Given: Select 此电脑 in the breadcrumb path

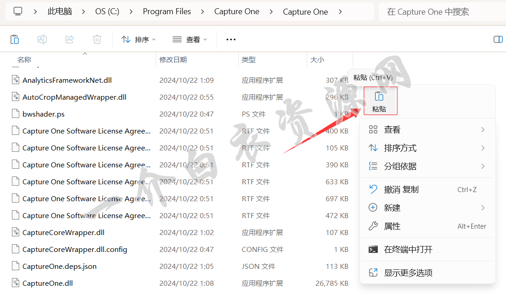Looking at the screenshot, I should pos(60,11).
